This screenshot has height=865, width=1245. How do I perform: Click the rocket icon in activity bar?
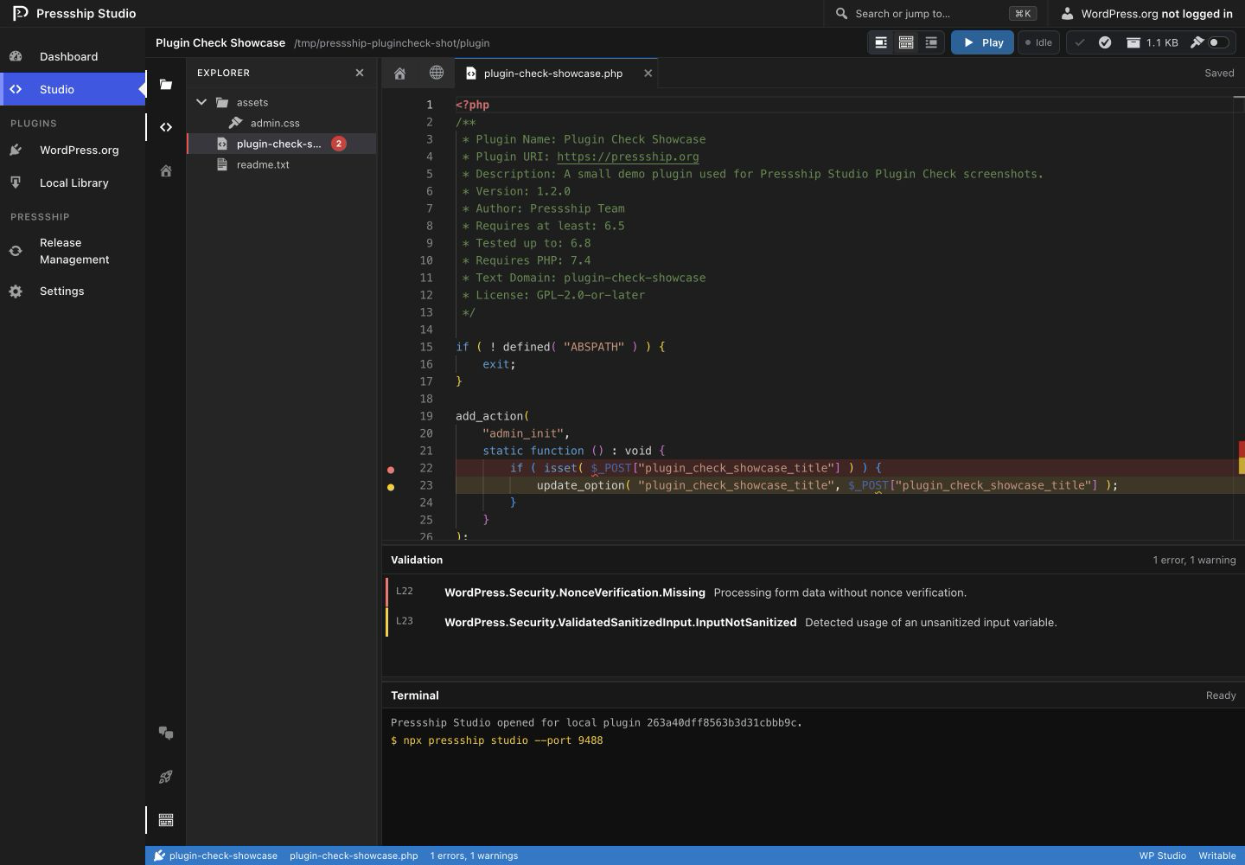[x=166, y=777]
